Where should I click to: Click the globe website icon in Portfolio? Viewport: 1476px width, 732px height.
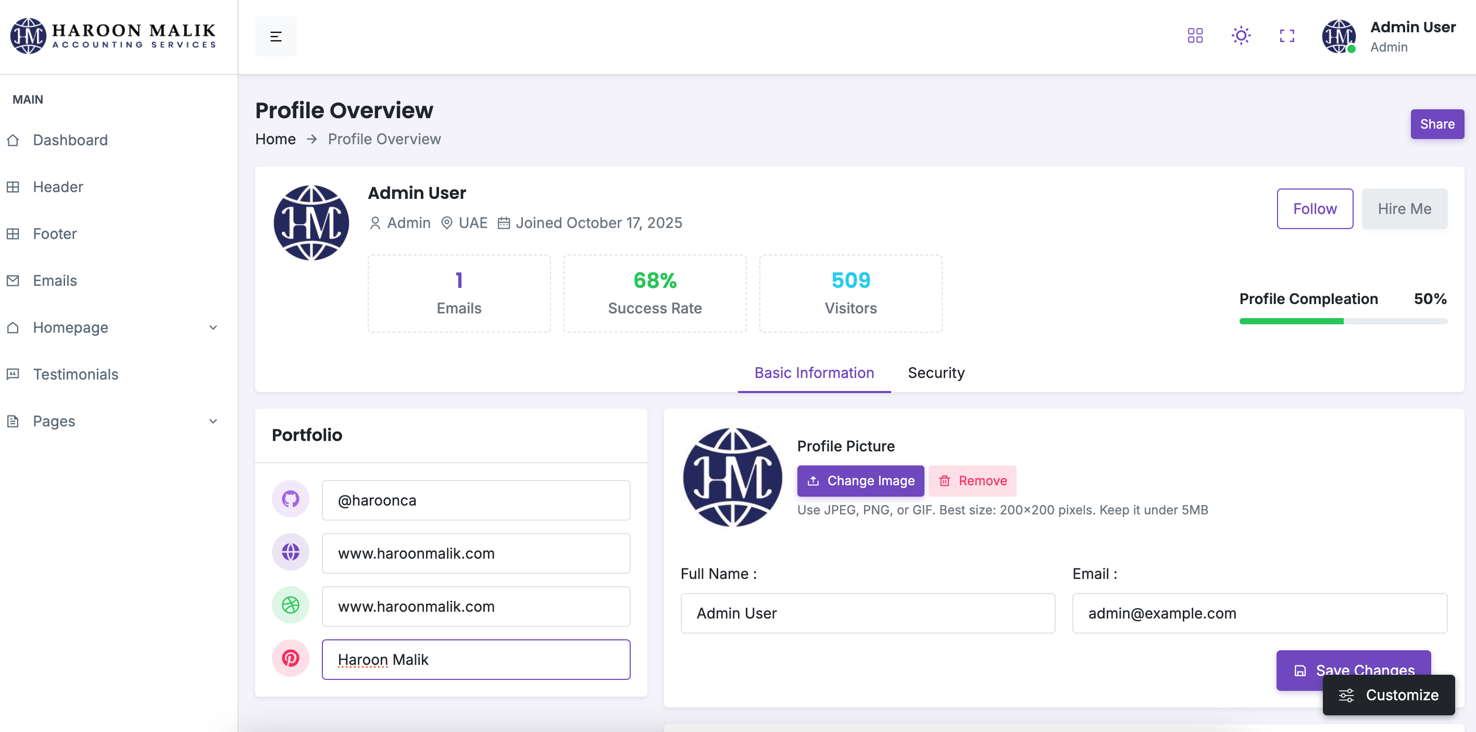click(291, 552)
